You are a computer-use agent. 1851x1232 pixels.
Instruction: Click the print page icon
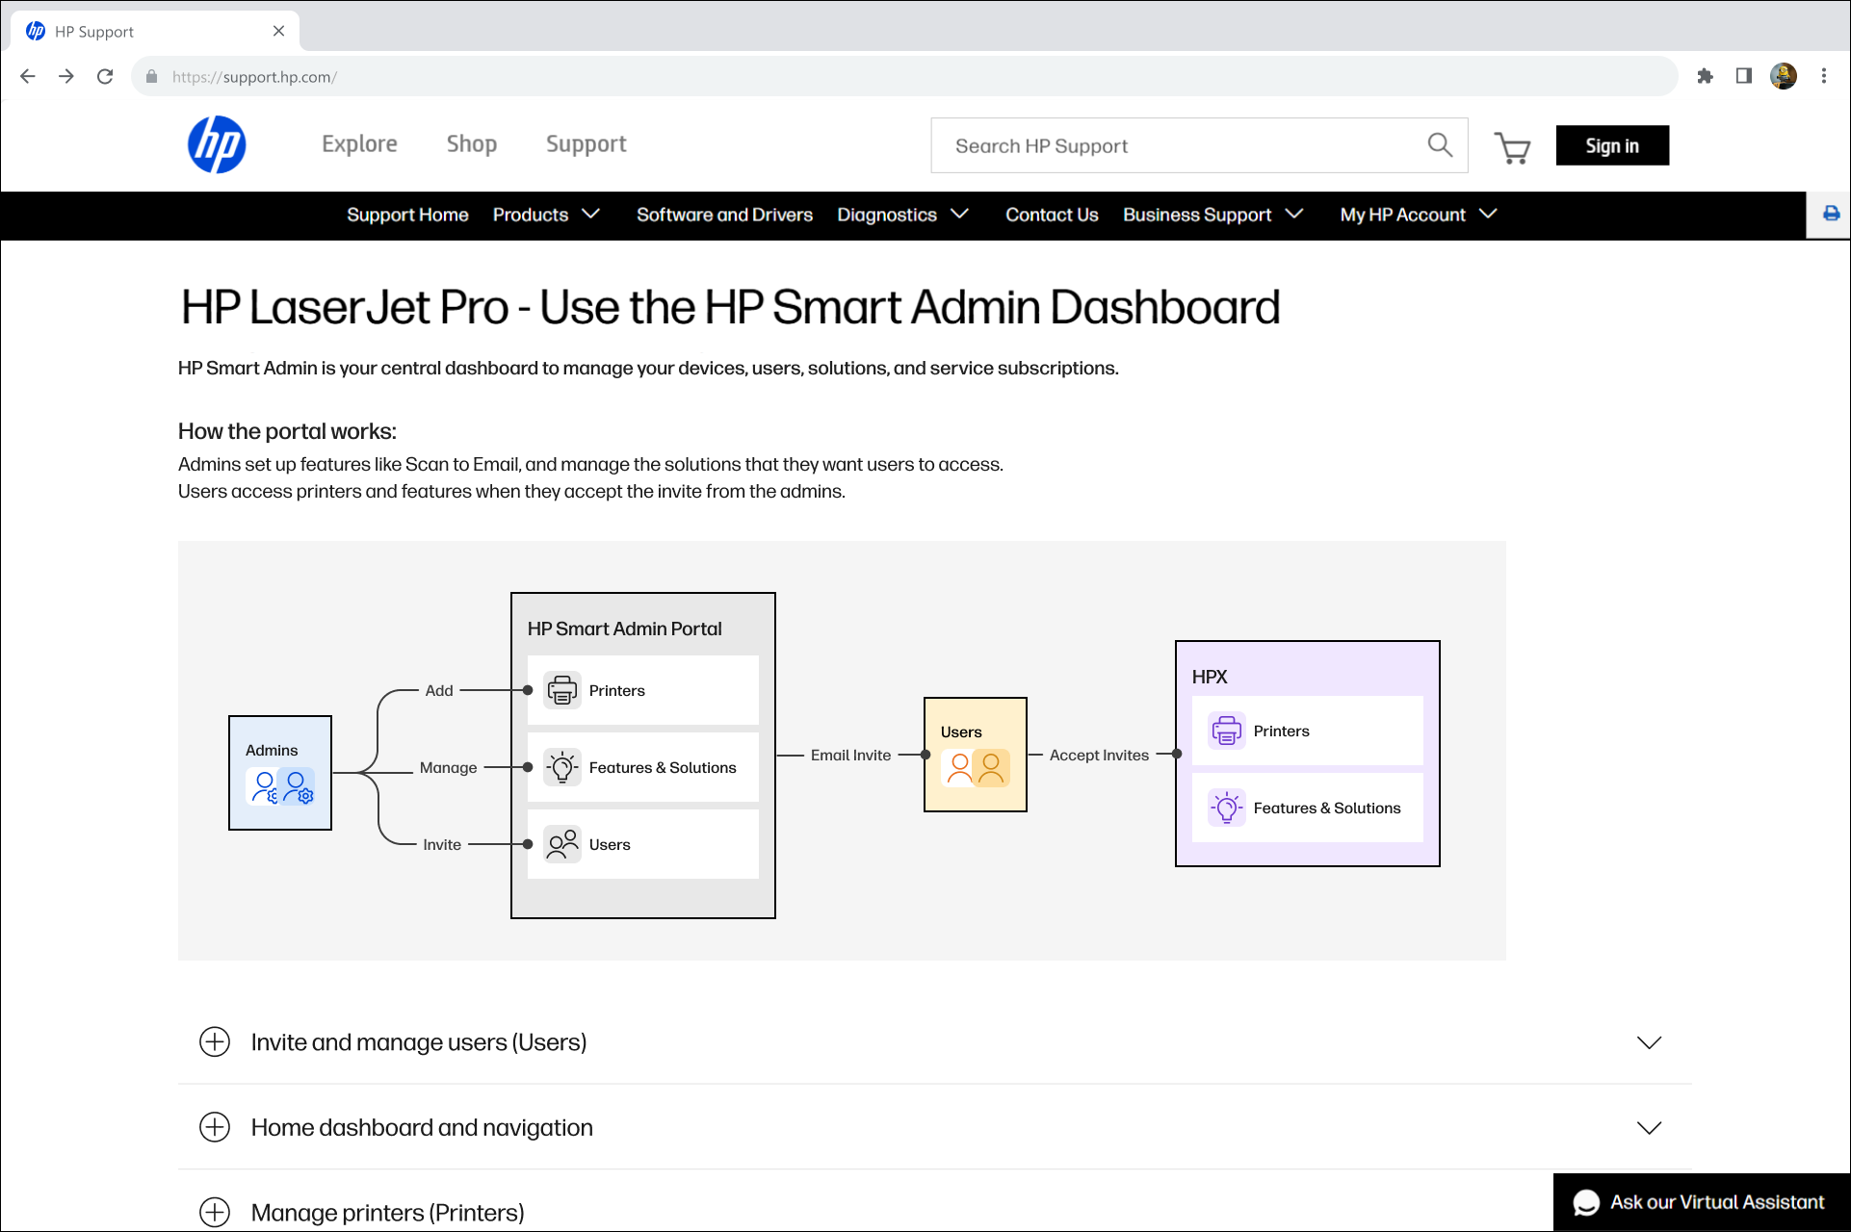[x=1831, y=214]
